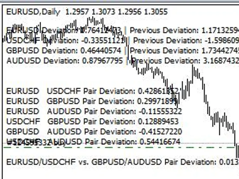Select USDCHF AUDUSD Pair Deviation: 0.54416674 row
Screen dimensions: 239x179
coord(93,142)
